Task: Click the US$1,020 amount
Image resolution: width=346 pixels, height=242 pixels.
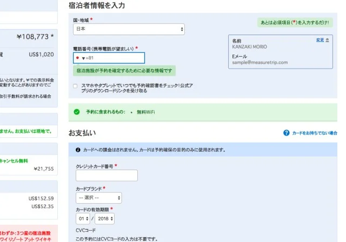Action: pyautogui.click(x=41, y=55)
